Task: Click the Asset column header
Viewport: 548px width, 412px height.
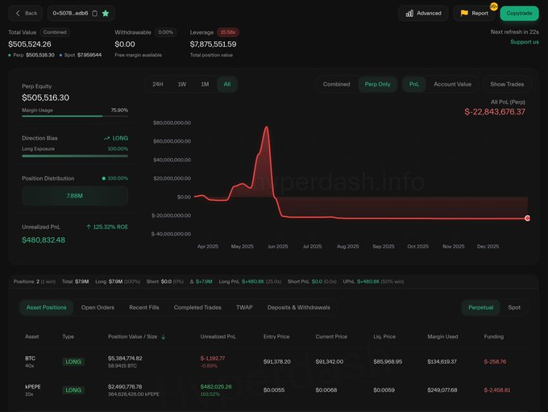Action: (31, 336)
